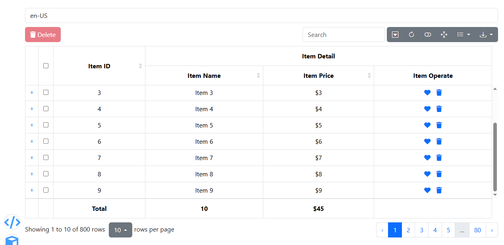
Task: Click the fullscreen arrows icon
Action: pos(444,35)
